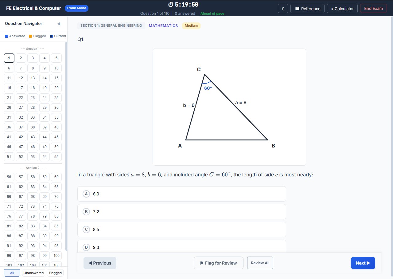The height and width of the screenshot is (279, 393).
Task: Click the MATHEMATICS topic label
Action: [163, 26]
